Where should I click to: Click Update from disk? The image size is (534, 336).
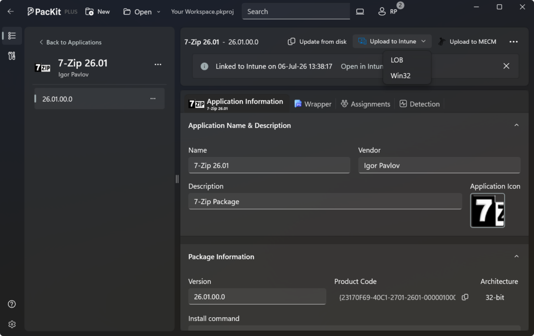pyautogui.click(x=317, y=42)
